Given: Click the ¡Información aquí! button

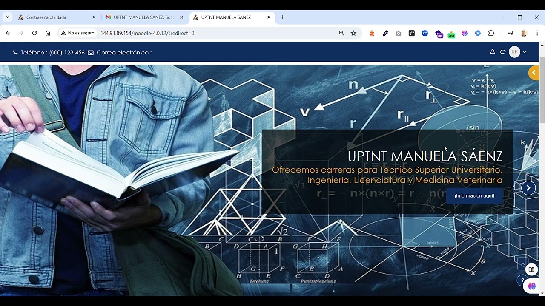Looking at the screenshot, I should tap(474, 196).
